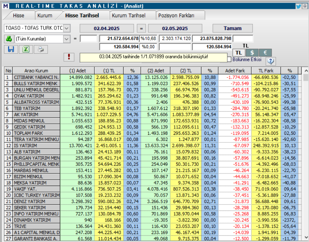
Task: Select TEB YATIRIM row
Action: pos(153,108)
